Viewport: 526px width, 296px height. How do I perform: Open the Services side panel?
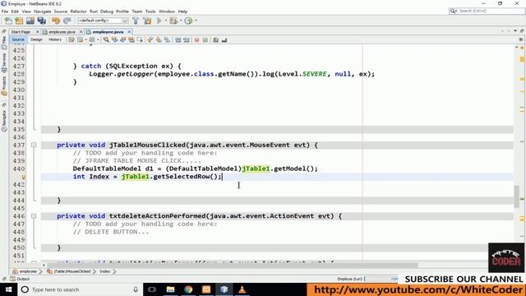[4, 62]
